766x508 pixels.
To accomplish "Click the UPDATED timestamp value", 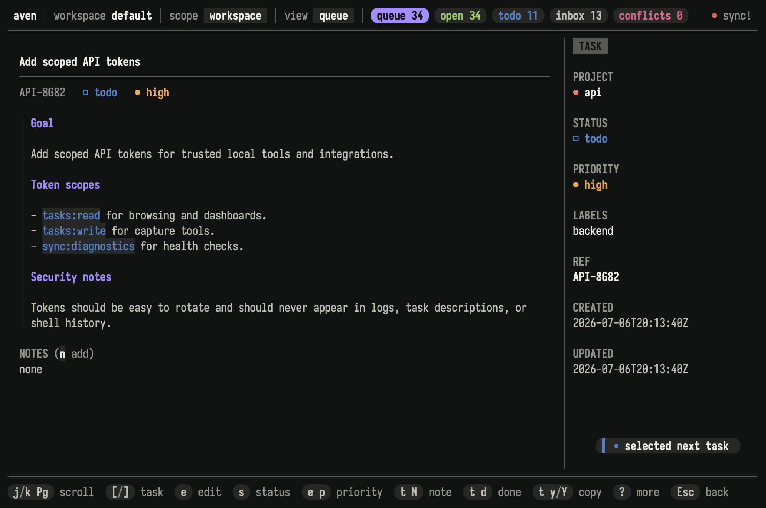I will point(631,369).
